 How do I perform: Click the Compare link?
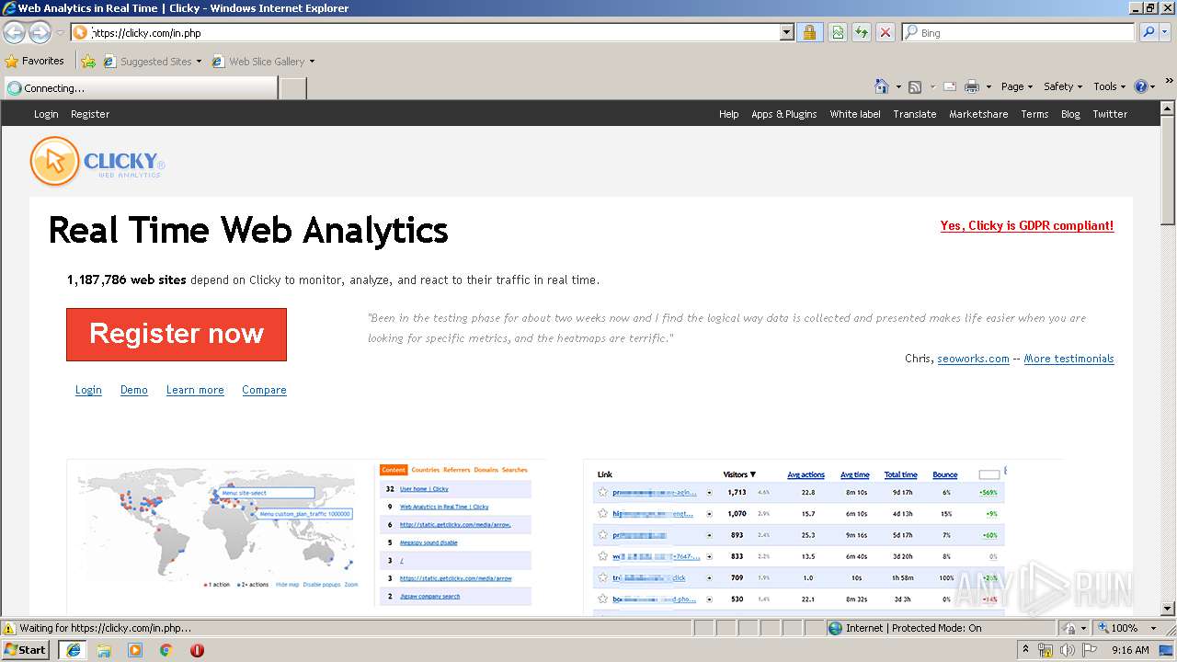click(264, 390)
